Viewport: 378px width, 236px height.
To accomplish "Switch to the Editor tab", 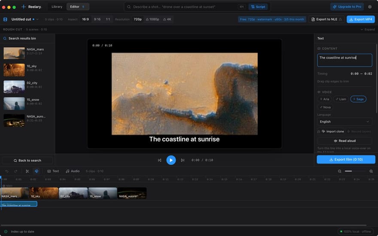I will [x=78, y=7].
